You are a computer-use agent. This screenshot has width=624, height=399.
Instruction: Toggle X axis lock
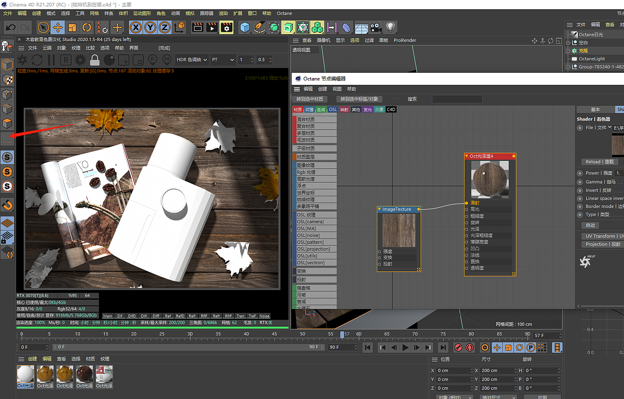[136, 27]
